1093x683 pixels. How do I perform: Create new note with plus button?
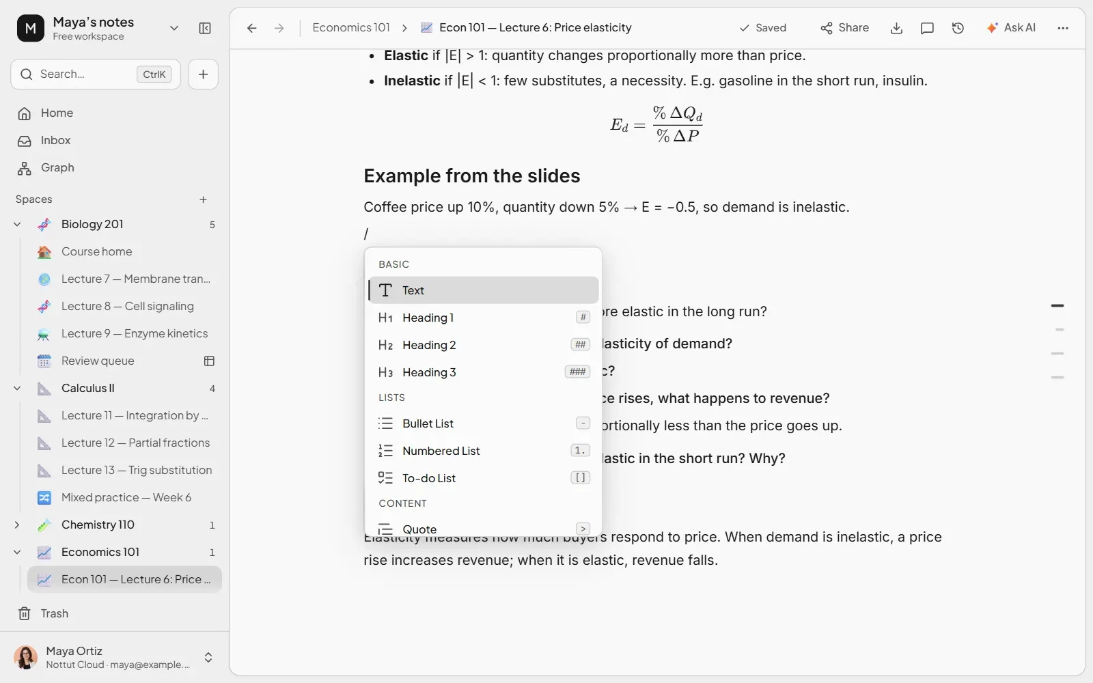pyautogui.click(x=203, y=74)
